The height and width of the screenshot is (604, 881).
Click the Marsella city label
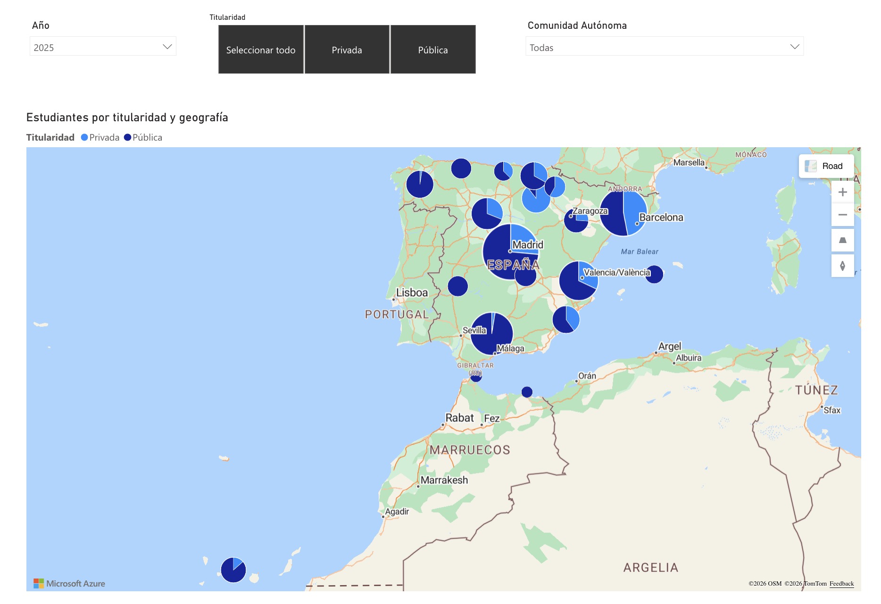click(689, 162)
